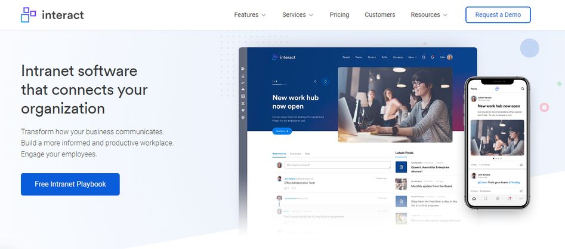The width and height of the screenshot is (565, 249).
Task: Click the search icon on the phone screen
Action: tap(523, 88)
